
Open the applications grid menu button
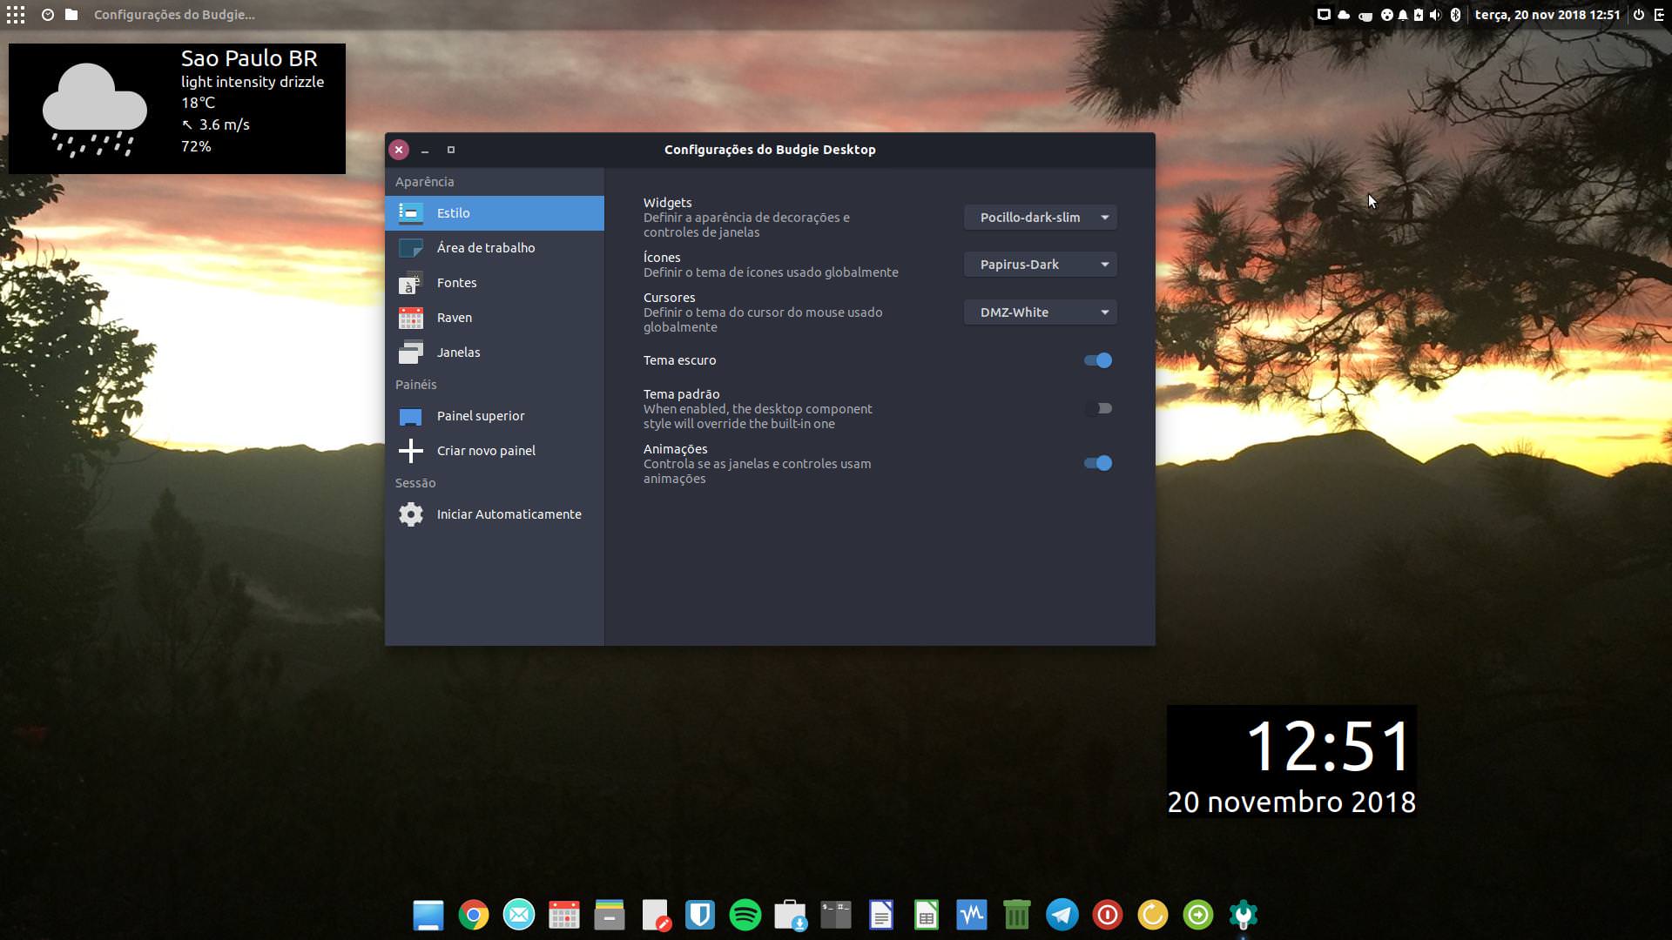pos(16,15)
